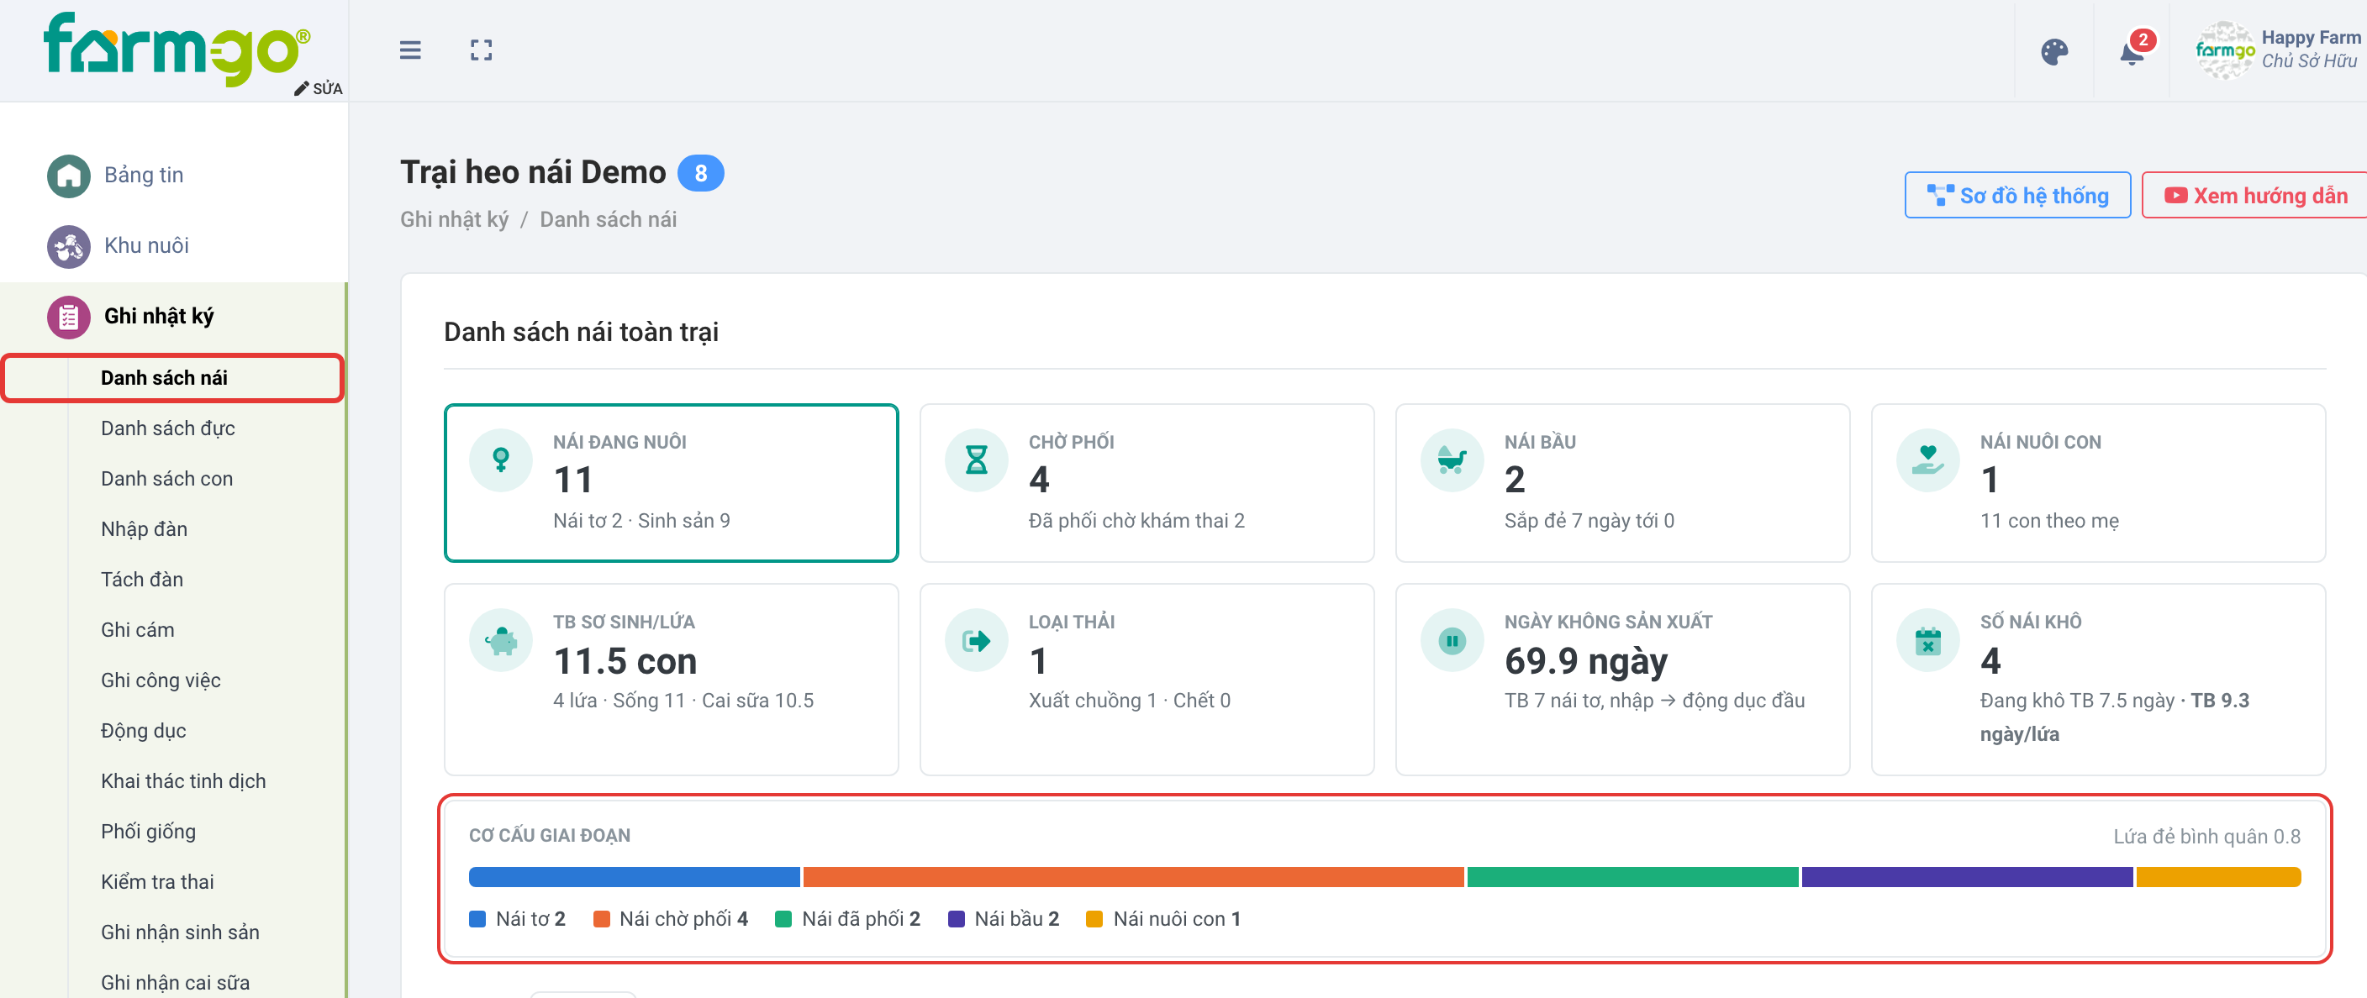Click the Nái bầu stroller icon
The height and width of the screenshot is (998, 2367).
[1452, 459]
